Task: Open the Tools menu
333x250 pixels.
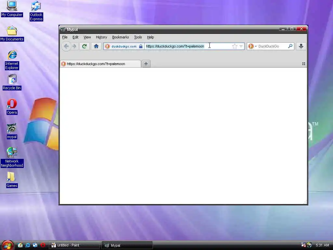Action: 138,37
